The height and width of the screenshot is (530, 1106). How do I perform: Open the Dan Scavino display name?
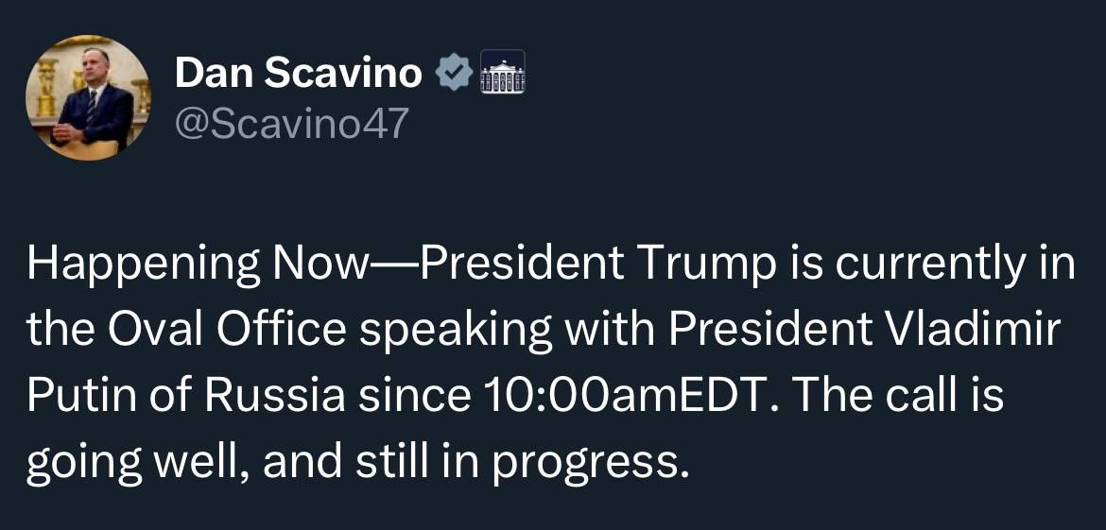coord(299,75)
